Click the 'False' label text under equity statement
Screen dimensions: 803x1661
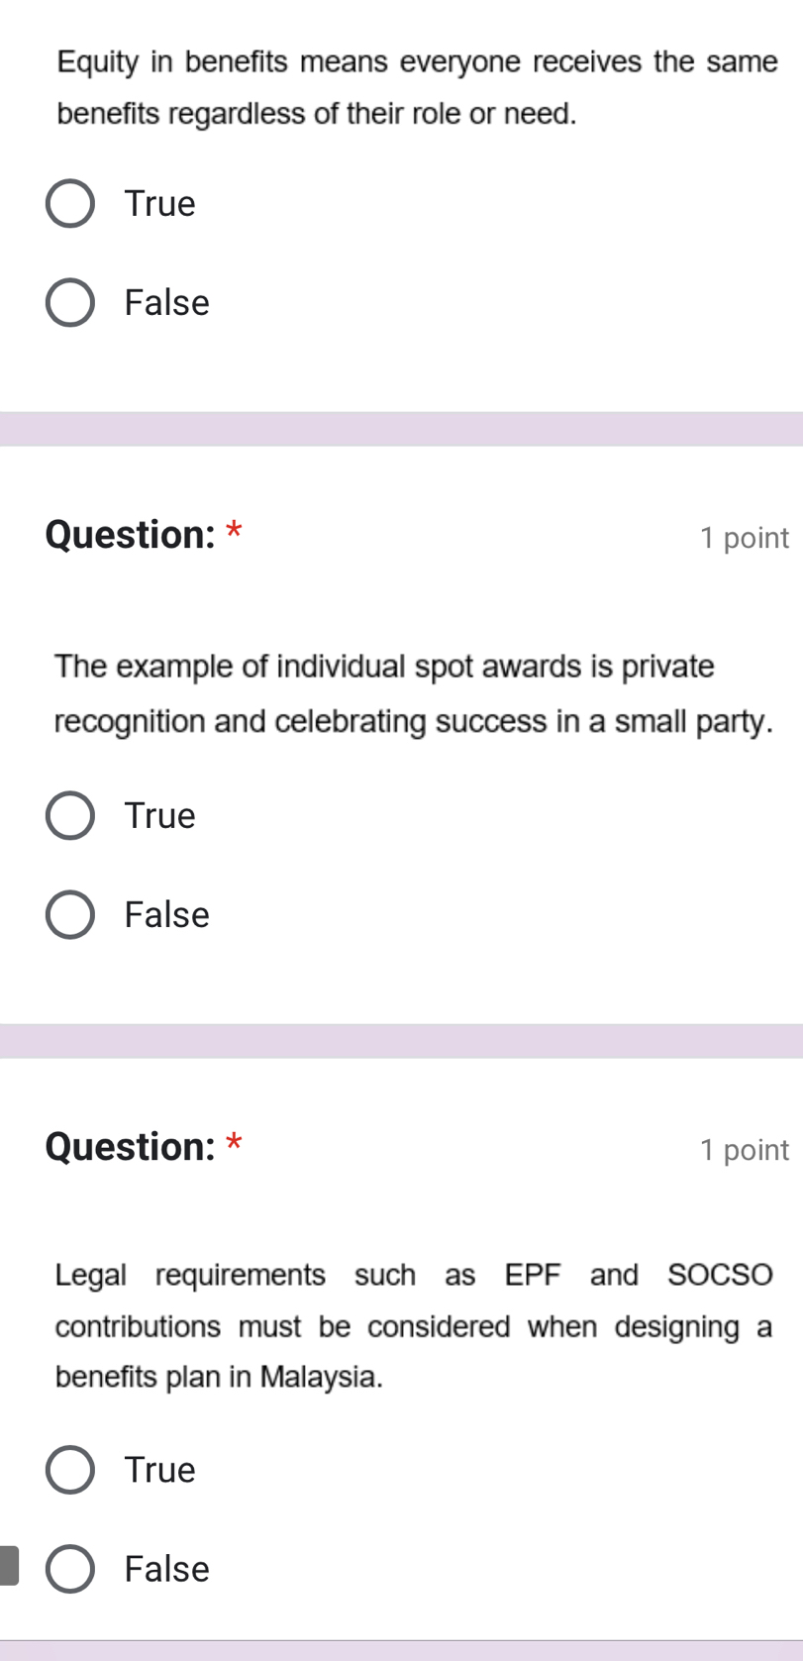[x=167, y=303]
